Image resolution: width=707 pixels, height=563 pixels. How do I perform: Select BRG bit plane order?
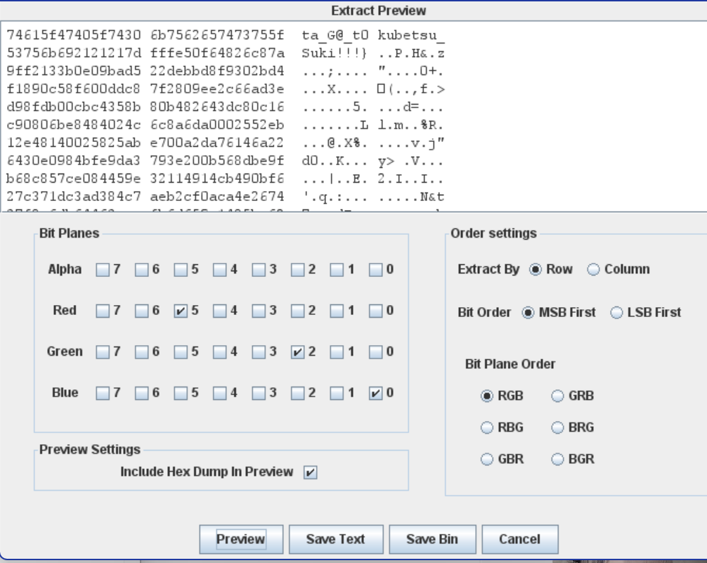point(558,427)
